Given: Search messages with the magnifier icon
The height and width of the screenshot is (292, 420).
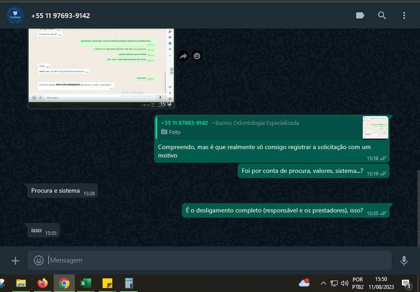Looking at the screenshot, I should tap(382, 15).
